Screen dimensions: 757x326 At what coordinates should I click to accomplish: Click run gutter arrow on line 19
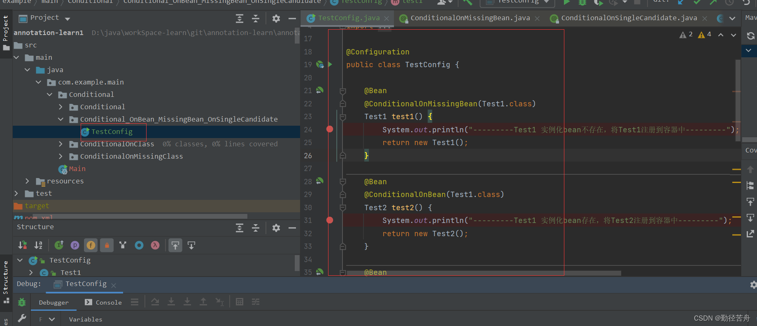point(330,64)
